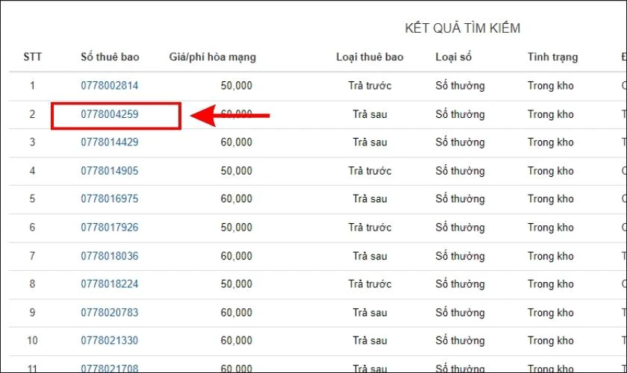Click Trong kho in row 0778002814
Image resolution: width=627 pixels, height=373 pixels.
click(551, 86)
